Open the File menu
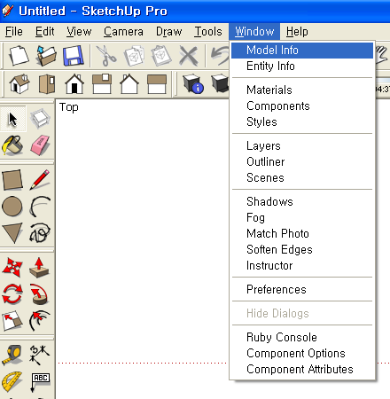Screen dimensions: 390x399 point(14,32)
